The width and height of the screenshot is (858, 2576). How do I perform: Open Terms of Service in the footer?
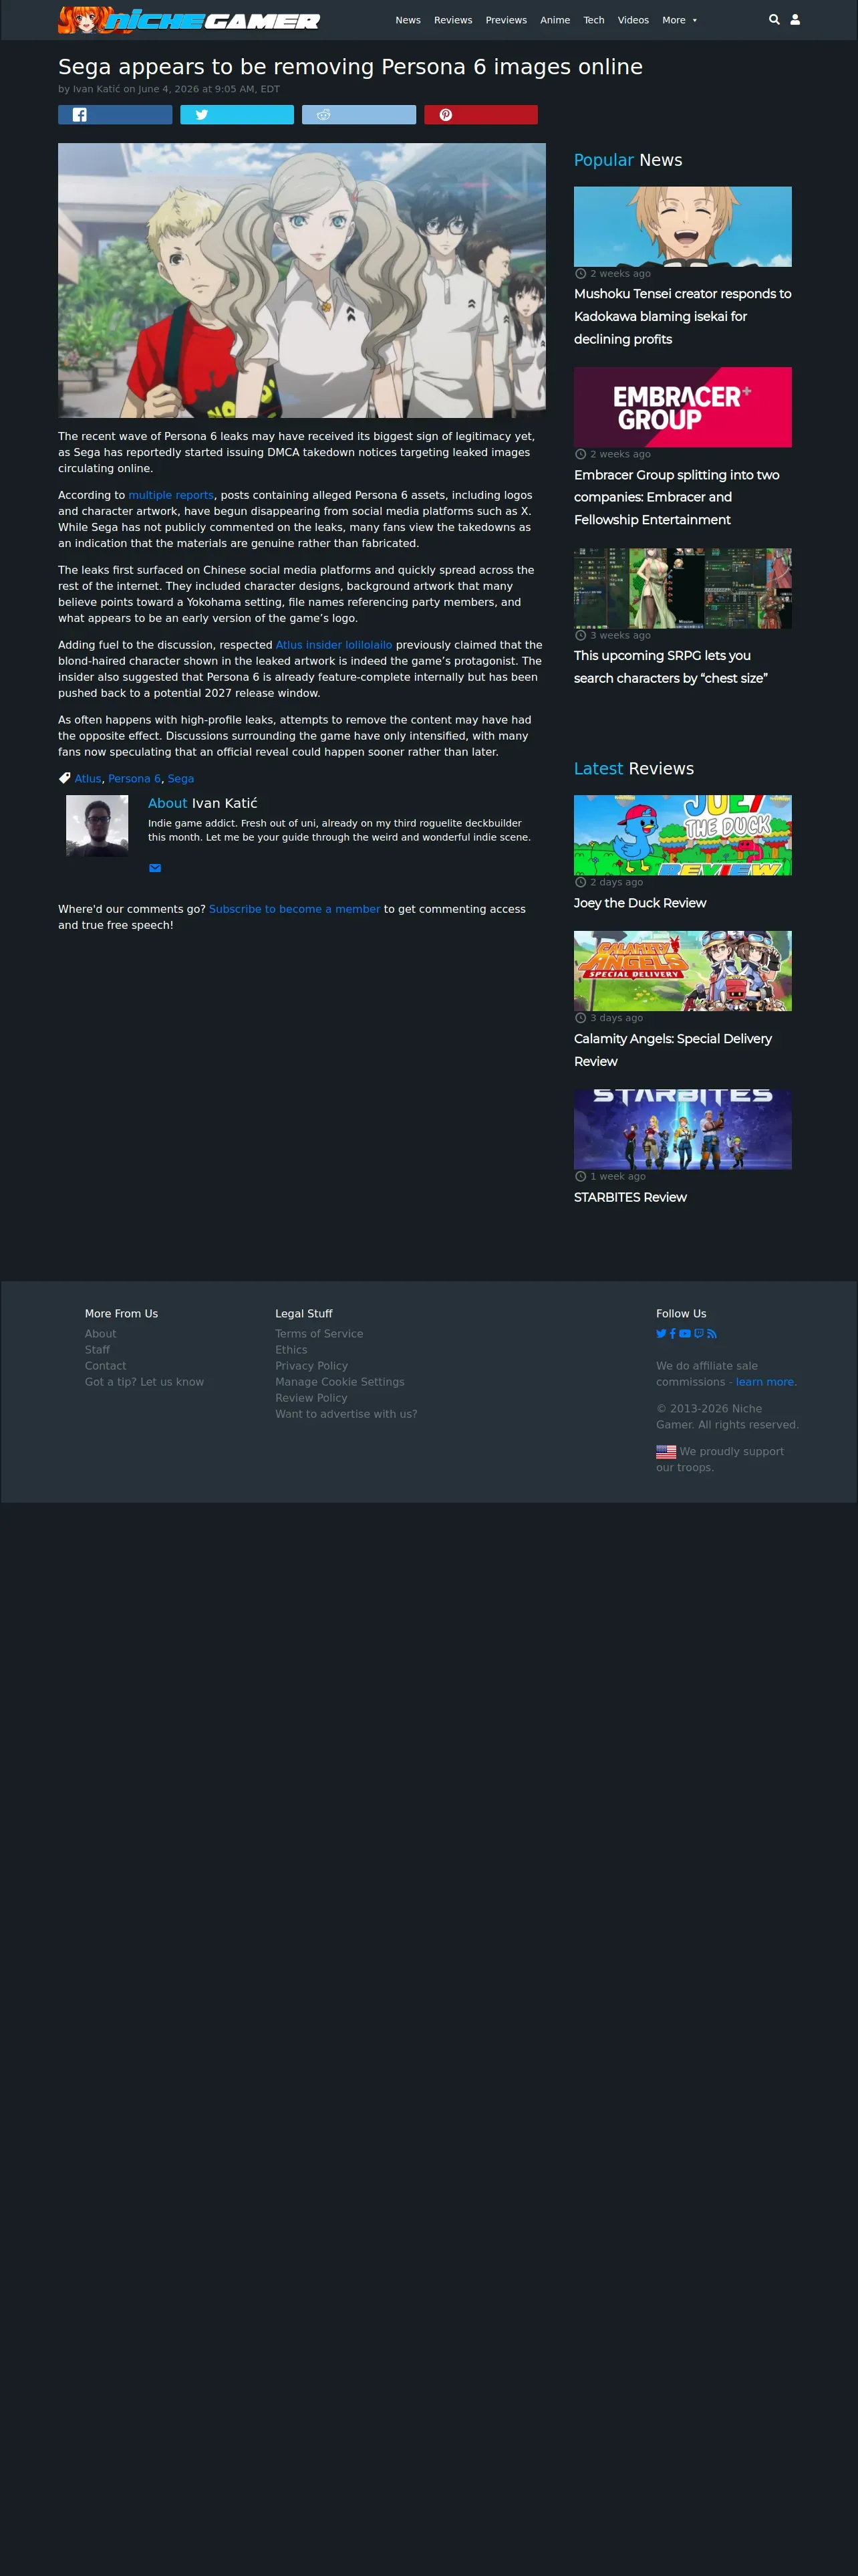pos(319,1334)
